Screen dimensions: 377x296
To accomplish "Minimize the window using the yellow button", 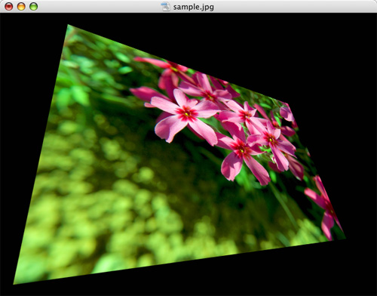I will [x=21, y=7].
